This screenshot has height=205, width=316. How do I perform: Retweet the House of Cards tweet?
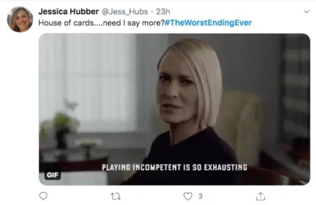pos(116,196)
